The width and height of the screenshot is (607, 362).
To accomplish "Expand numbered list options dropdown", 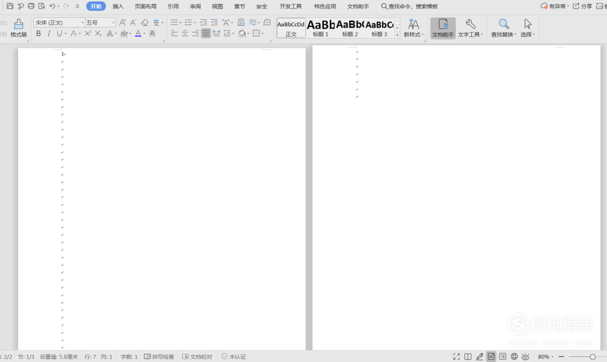I will coord(194,23).
